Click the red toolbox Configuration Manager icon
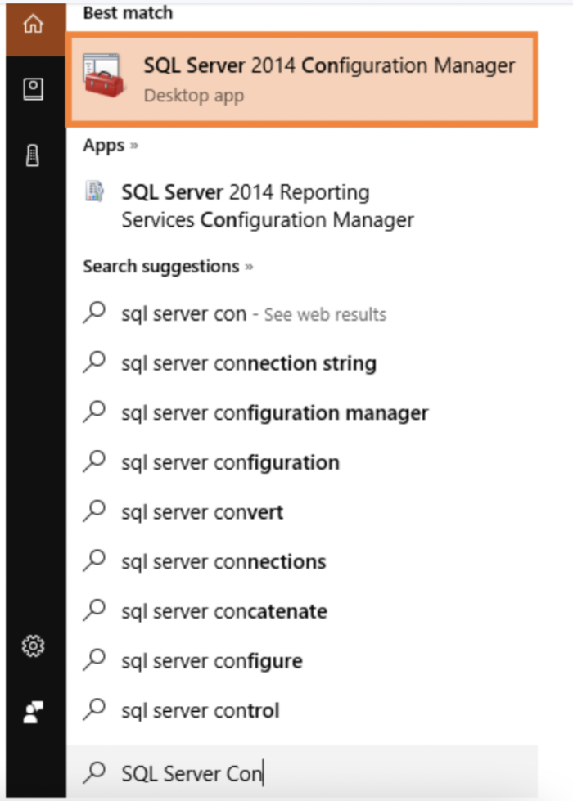 (104, 75)
